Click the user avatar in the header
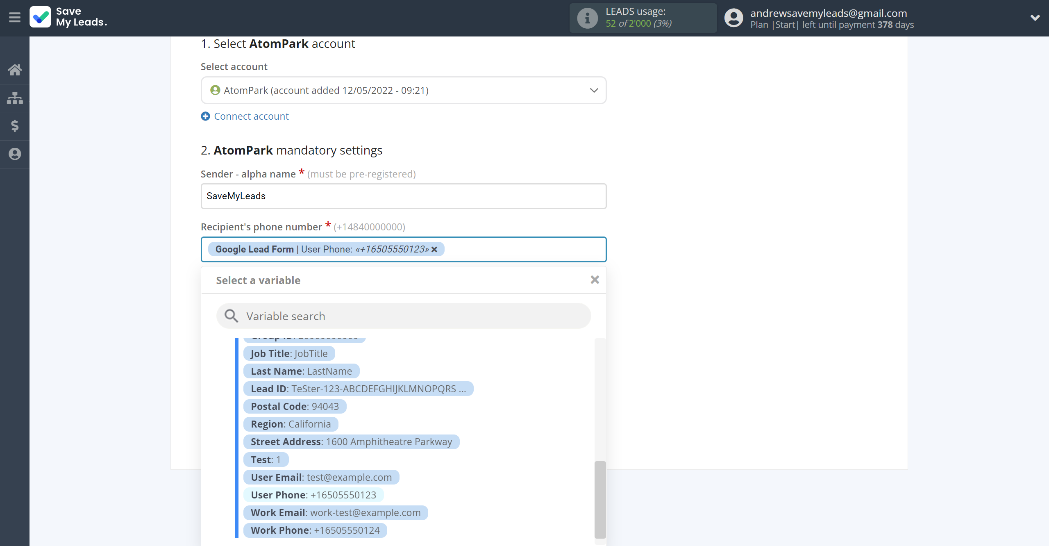Image resolution: width=1049 pixels, height=546 pixels. (733, 18)
